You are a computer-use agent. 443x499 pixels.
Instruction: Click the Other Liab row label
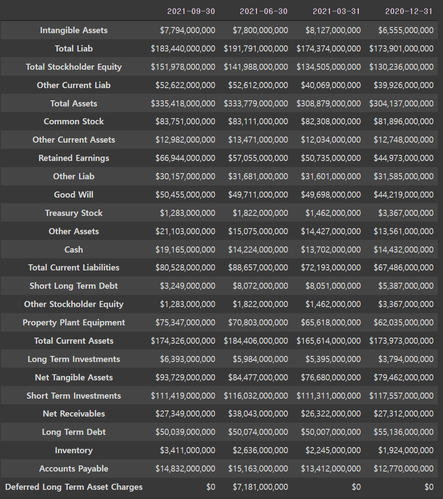click(74, 176)
